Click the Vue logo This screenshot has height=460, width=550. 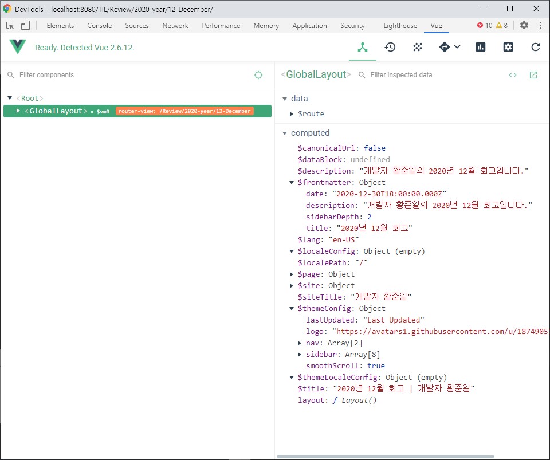click(18, 46)
